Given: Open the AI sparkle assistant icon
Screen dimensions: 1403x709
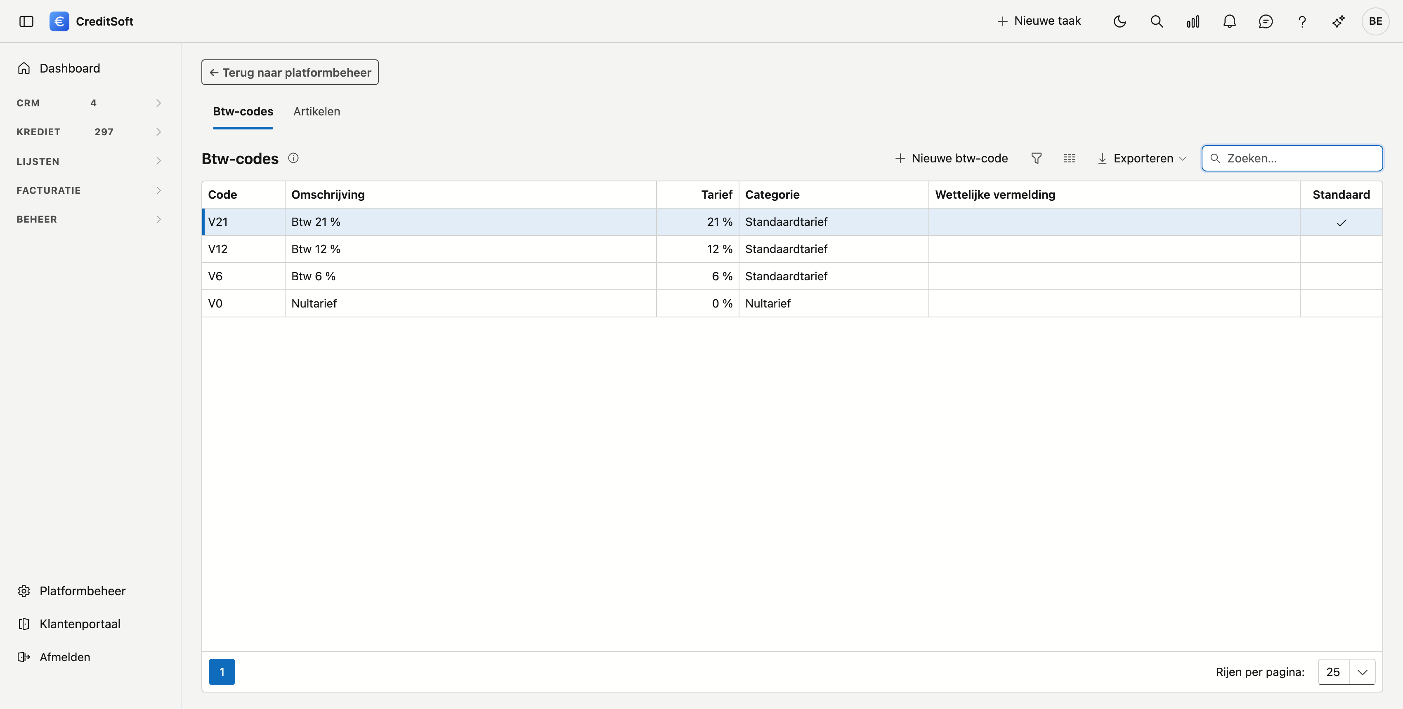Looking at the screenshot, I should click(x=1338, y=21).
